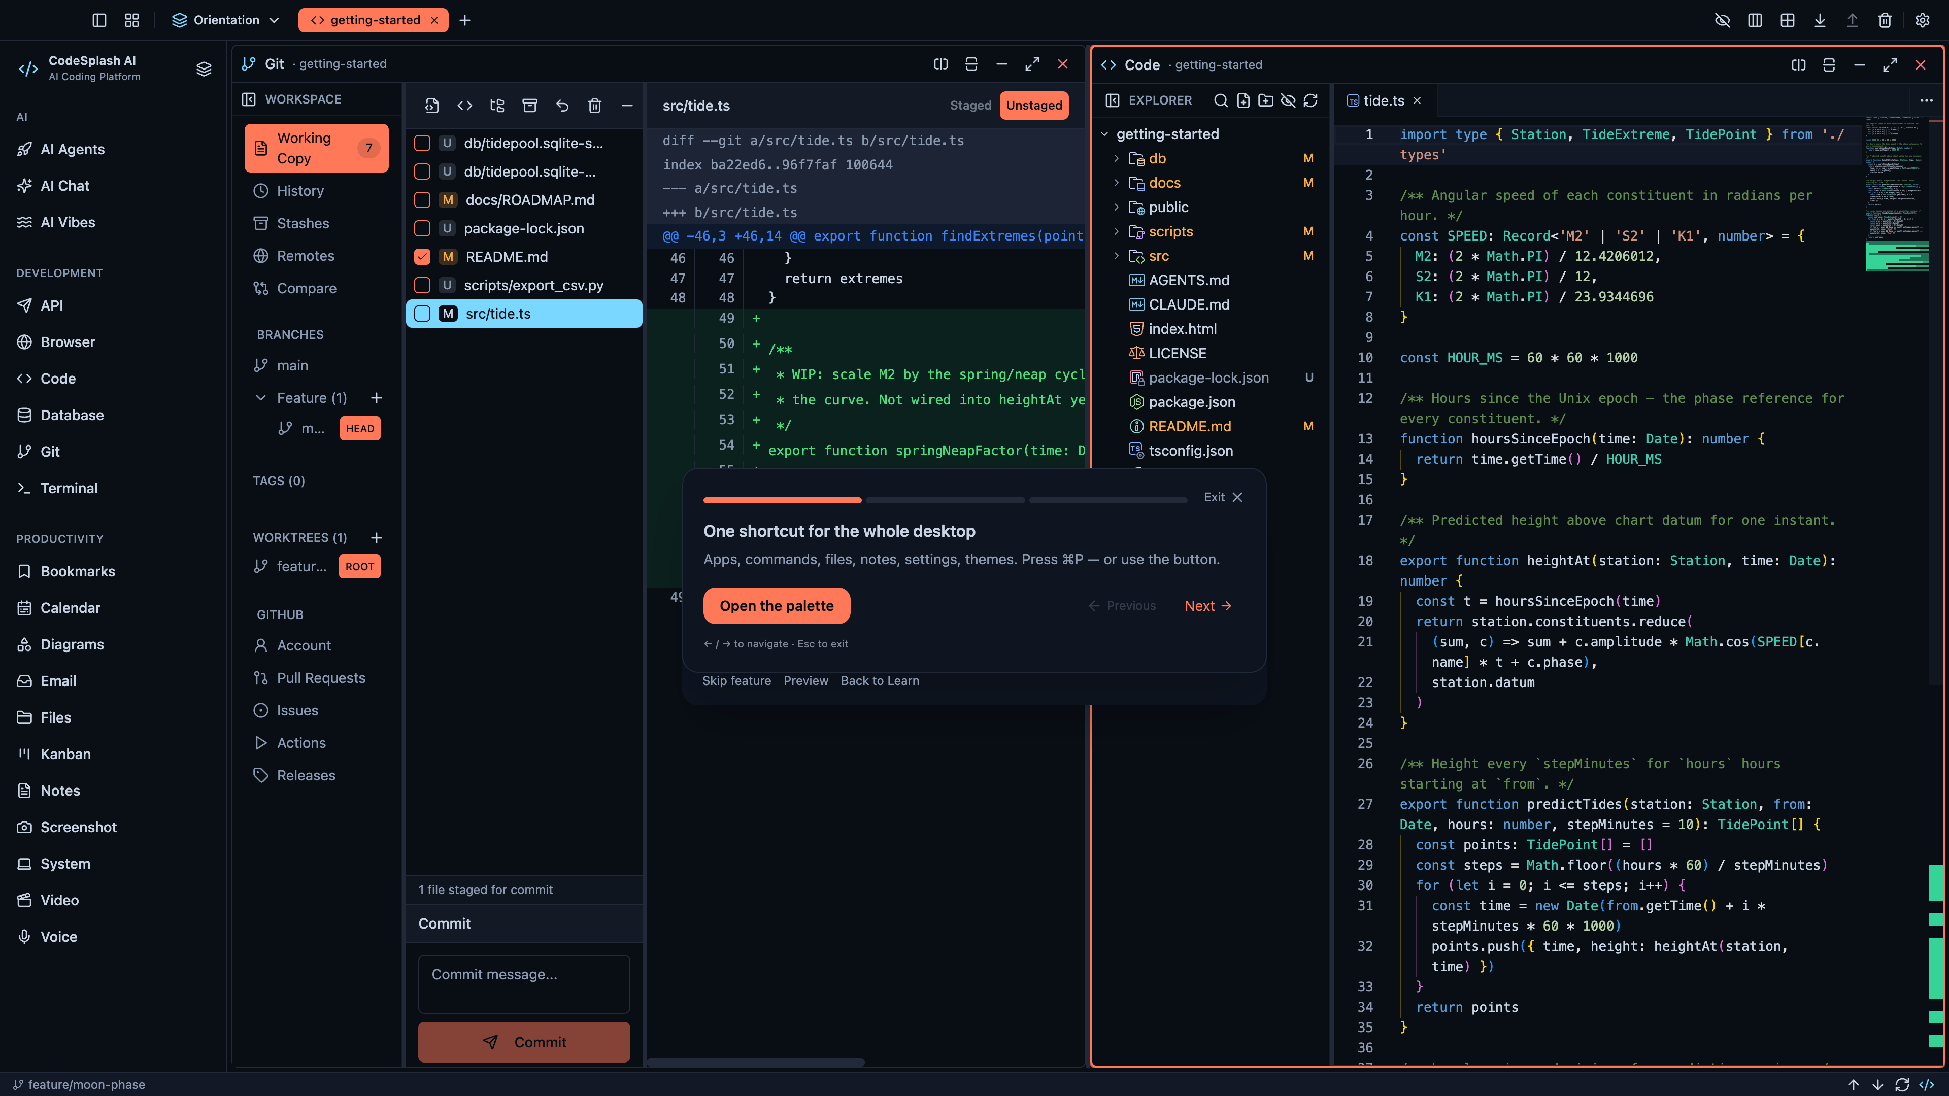Click the grid layout icon in top bar

pos(1787,20)
